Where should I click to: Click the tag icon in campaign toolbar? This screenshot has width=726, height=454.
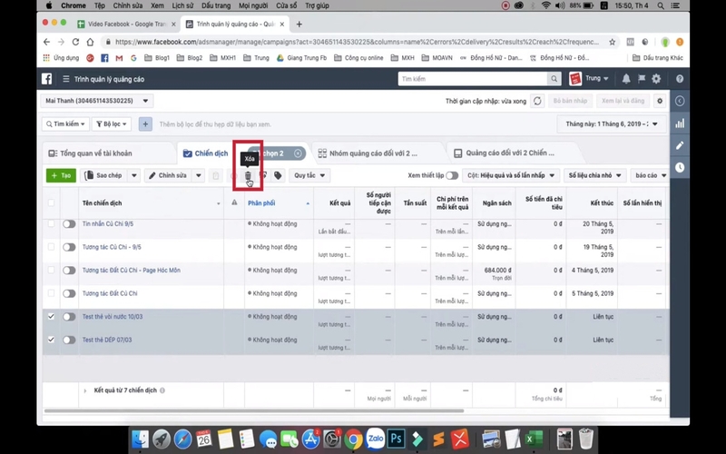click(278, 175)
